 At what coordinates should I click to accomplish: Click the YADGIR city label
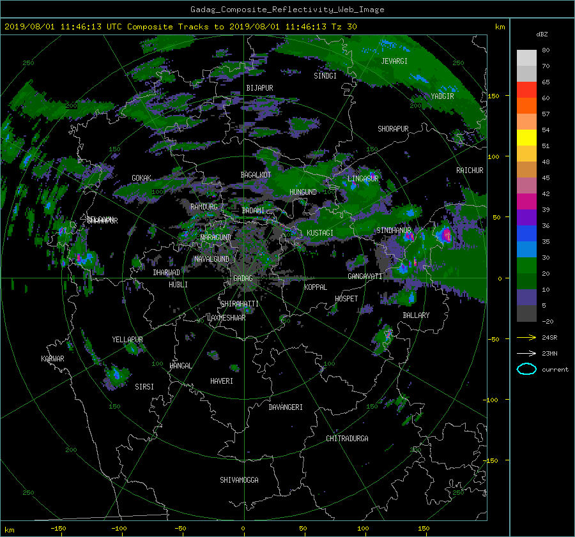point(442,96)
